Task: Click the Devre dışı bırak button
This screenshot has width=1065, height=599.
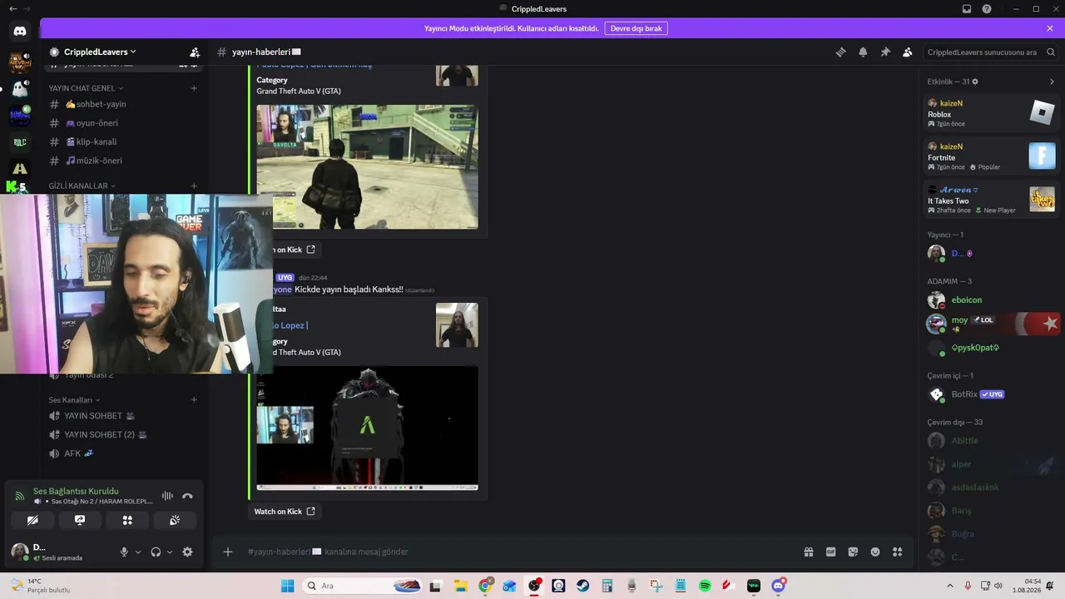Action: pos(637,28)
